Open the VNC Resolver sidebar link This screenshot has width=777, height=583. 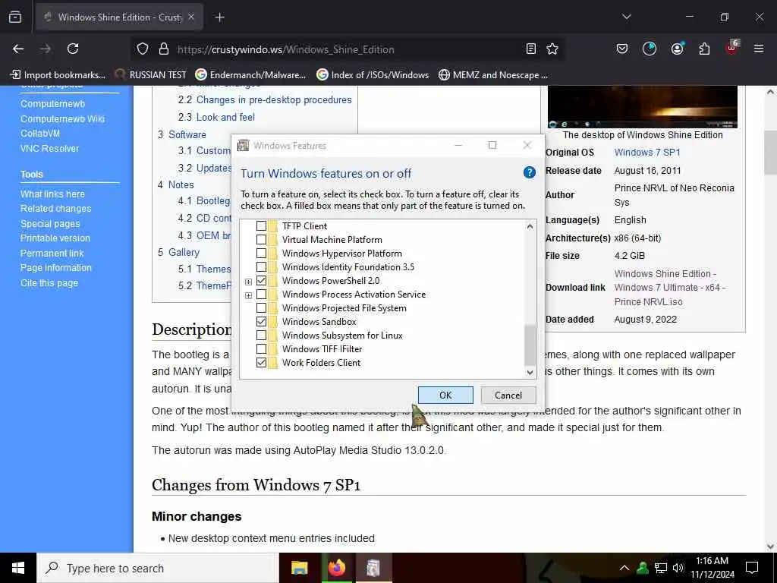pyautogui.click(x=49, y=148)
